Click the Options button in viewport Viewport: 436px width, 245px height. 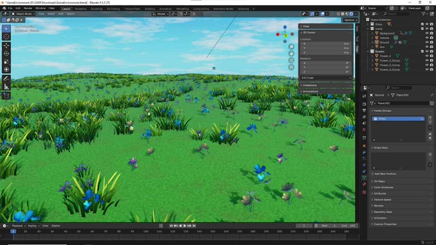pyautogui.click(x=350, y=20)
